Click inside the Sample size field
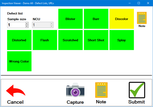This screenshot has height=107, width=153. click(16, 25)
